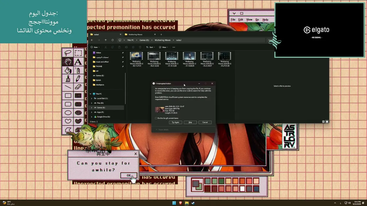Go forward in File Explorer
The image size is (367, 206).
(99, 40)
